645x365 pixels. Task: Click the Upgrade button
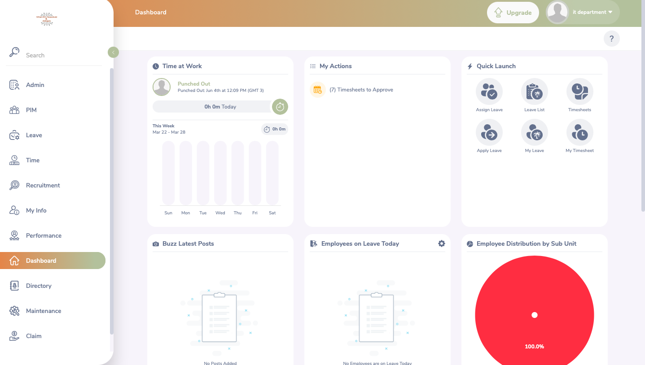click(513, 13)
